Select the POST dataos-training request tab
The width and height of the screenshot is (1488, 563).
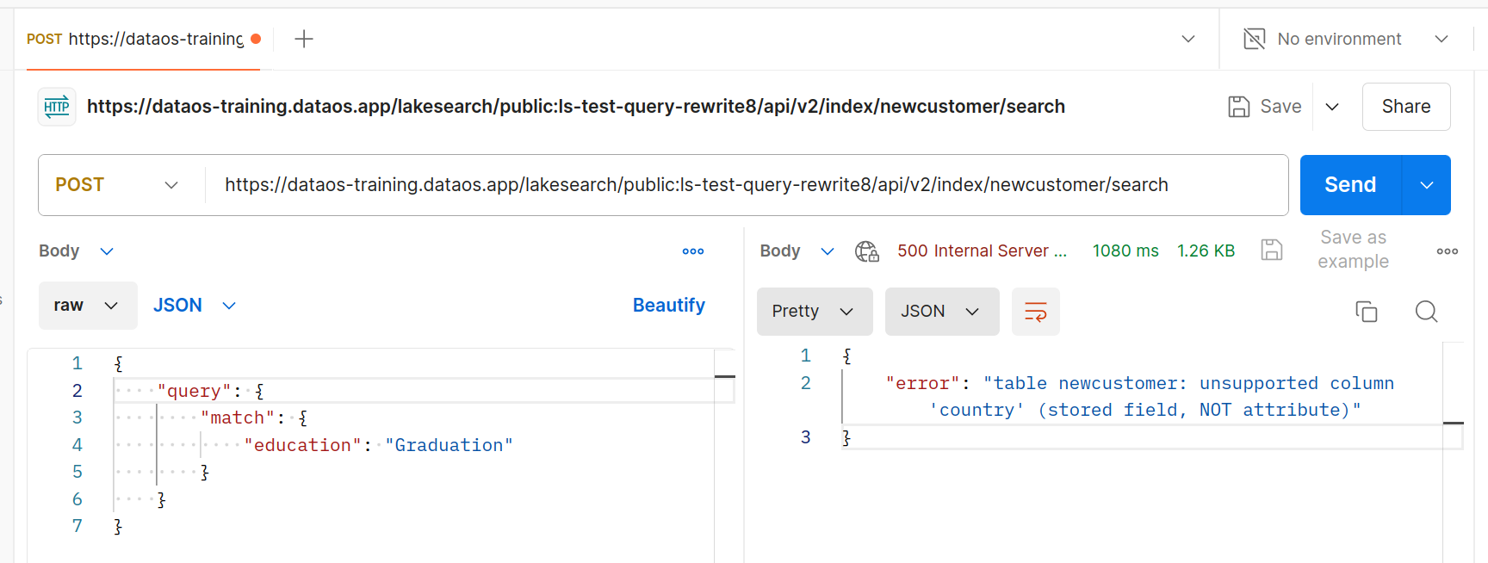click(x=144, y=39)
